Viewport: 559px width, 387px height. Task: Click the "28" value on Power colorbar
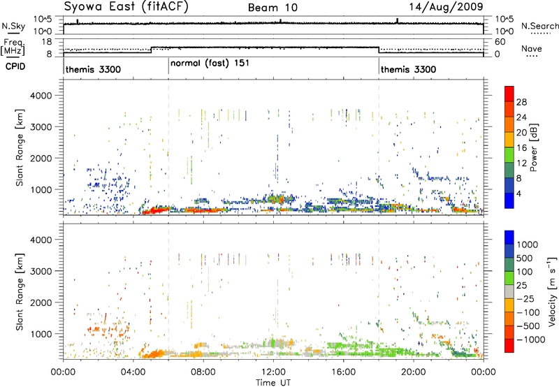521,102
